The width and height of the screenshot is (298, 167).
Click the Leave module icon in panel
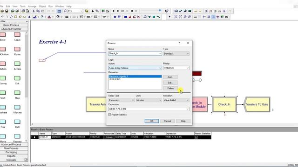click(17, 34)
